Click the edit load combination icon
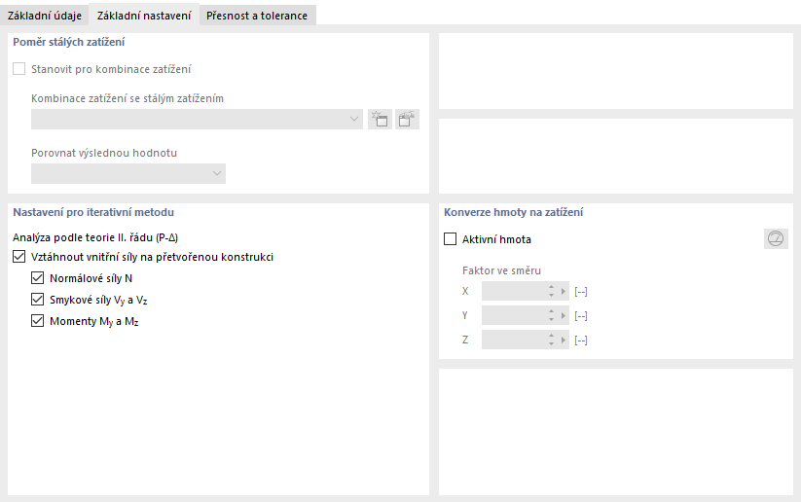 407,120
